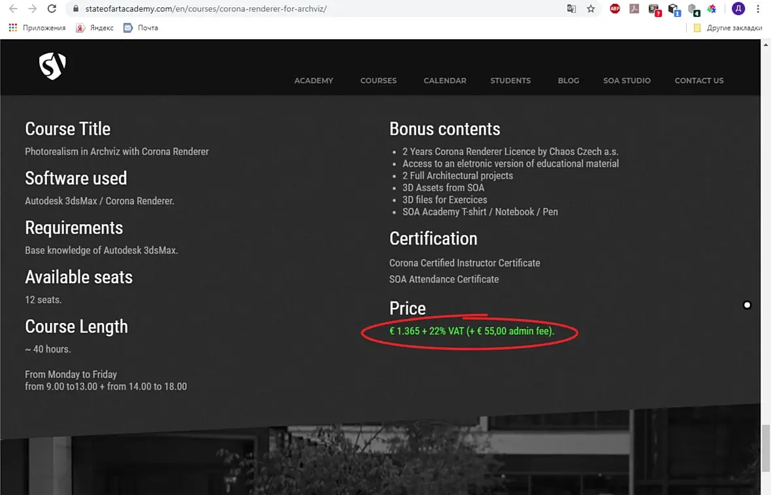
Task: Click '3D files for Exercices' bullet
Action: [444, 200]
